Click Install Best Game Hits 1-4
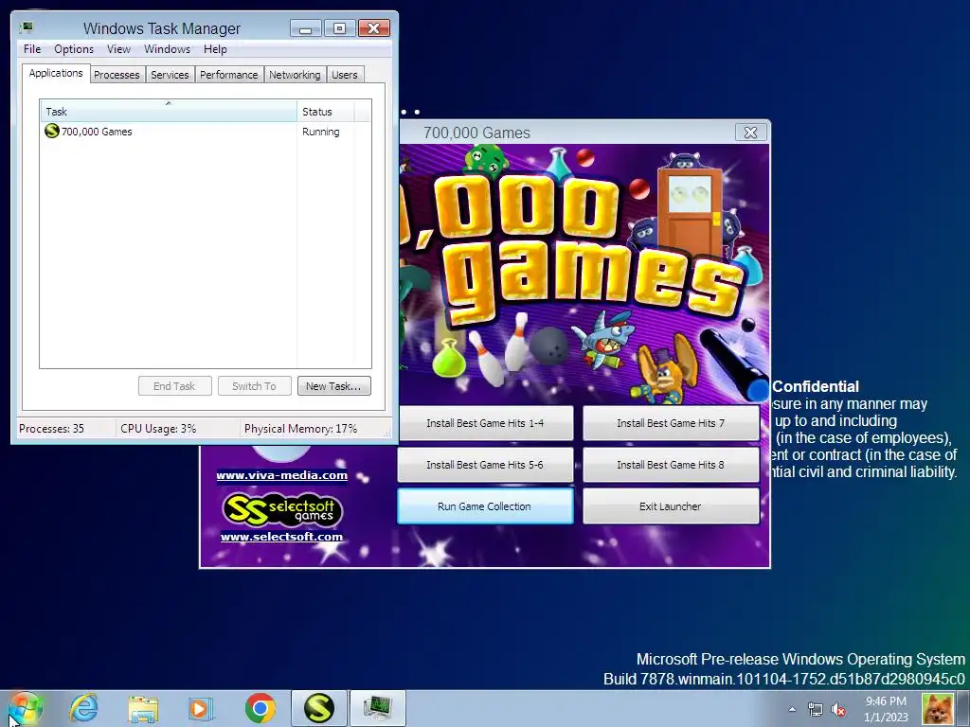The height and width of the screenshot is (727, 970). point(485,423)
